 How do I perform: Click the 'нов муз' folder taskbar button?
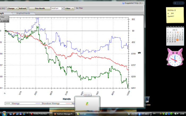(87, 114)
